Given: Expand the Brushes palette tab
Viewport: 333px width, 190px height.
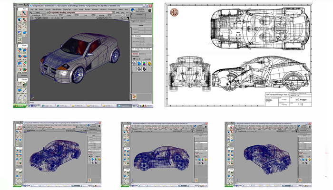Looking at the screenshot, I should click(x=22, y=76).
